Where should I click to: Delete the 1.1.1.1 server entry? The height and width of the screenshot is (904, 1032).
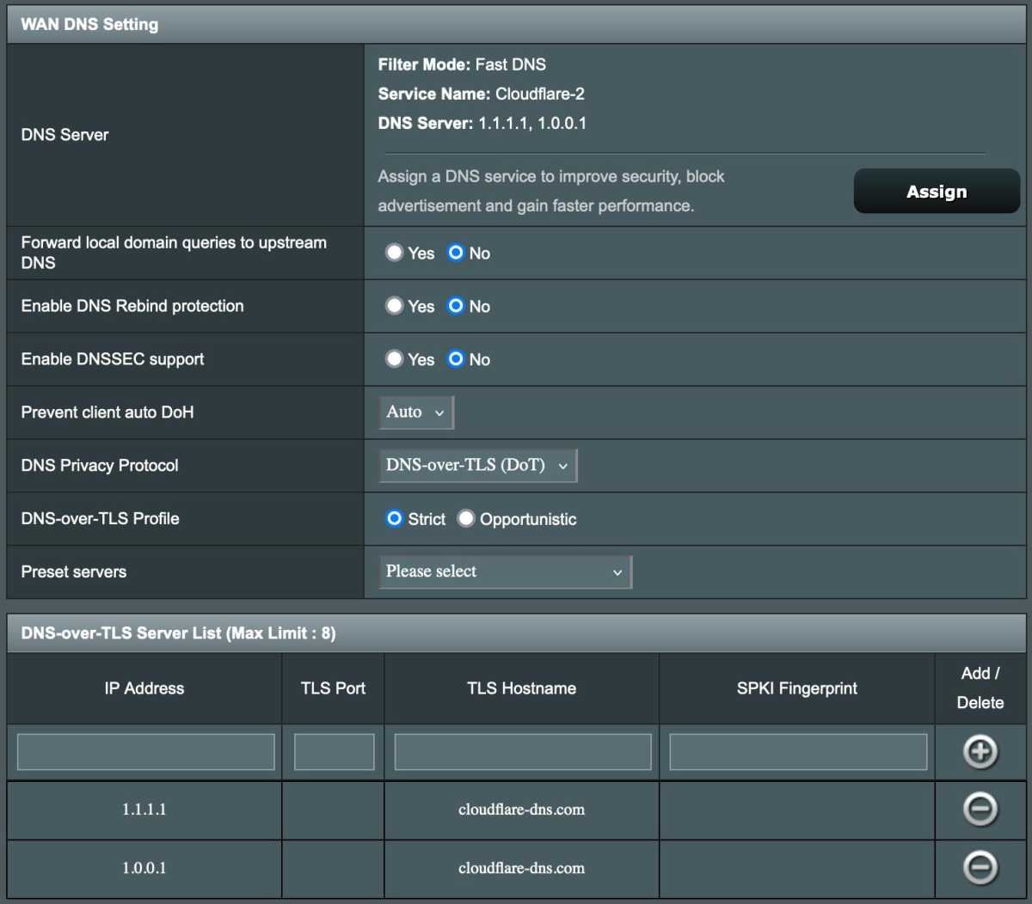pyautogui.click(x=980, y=809)
